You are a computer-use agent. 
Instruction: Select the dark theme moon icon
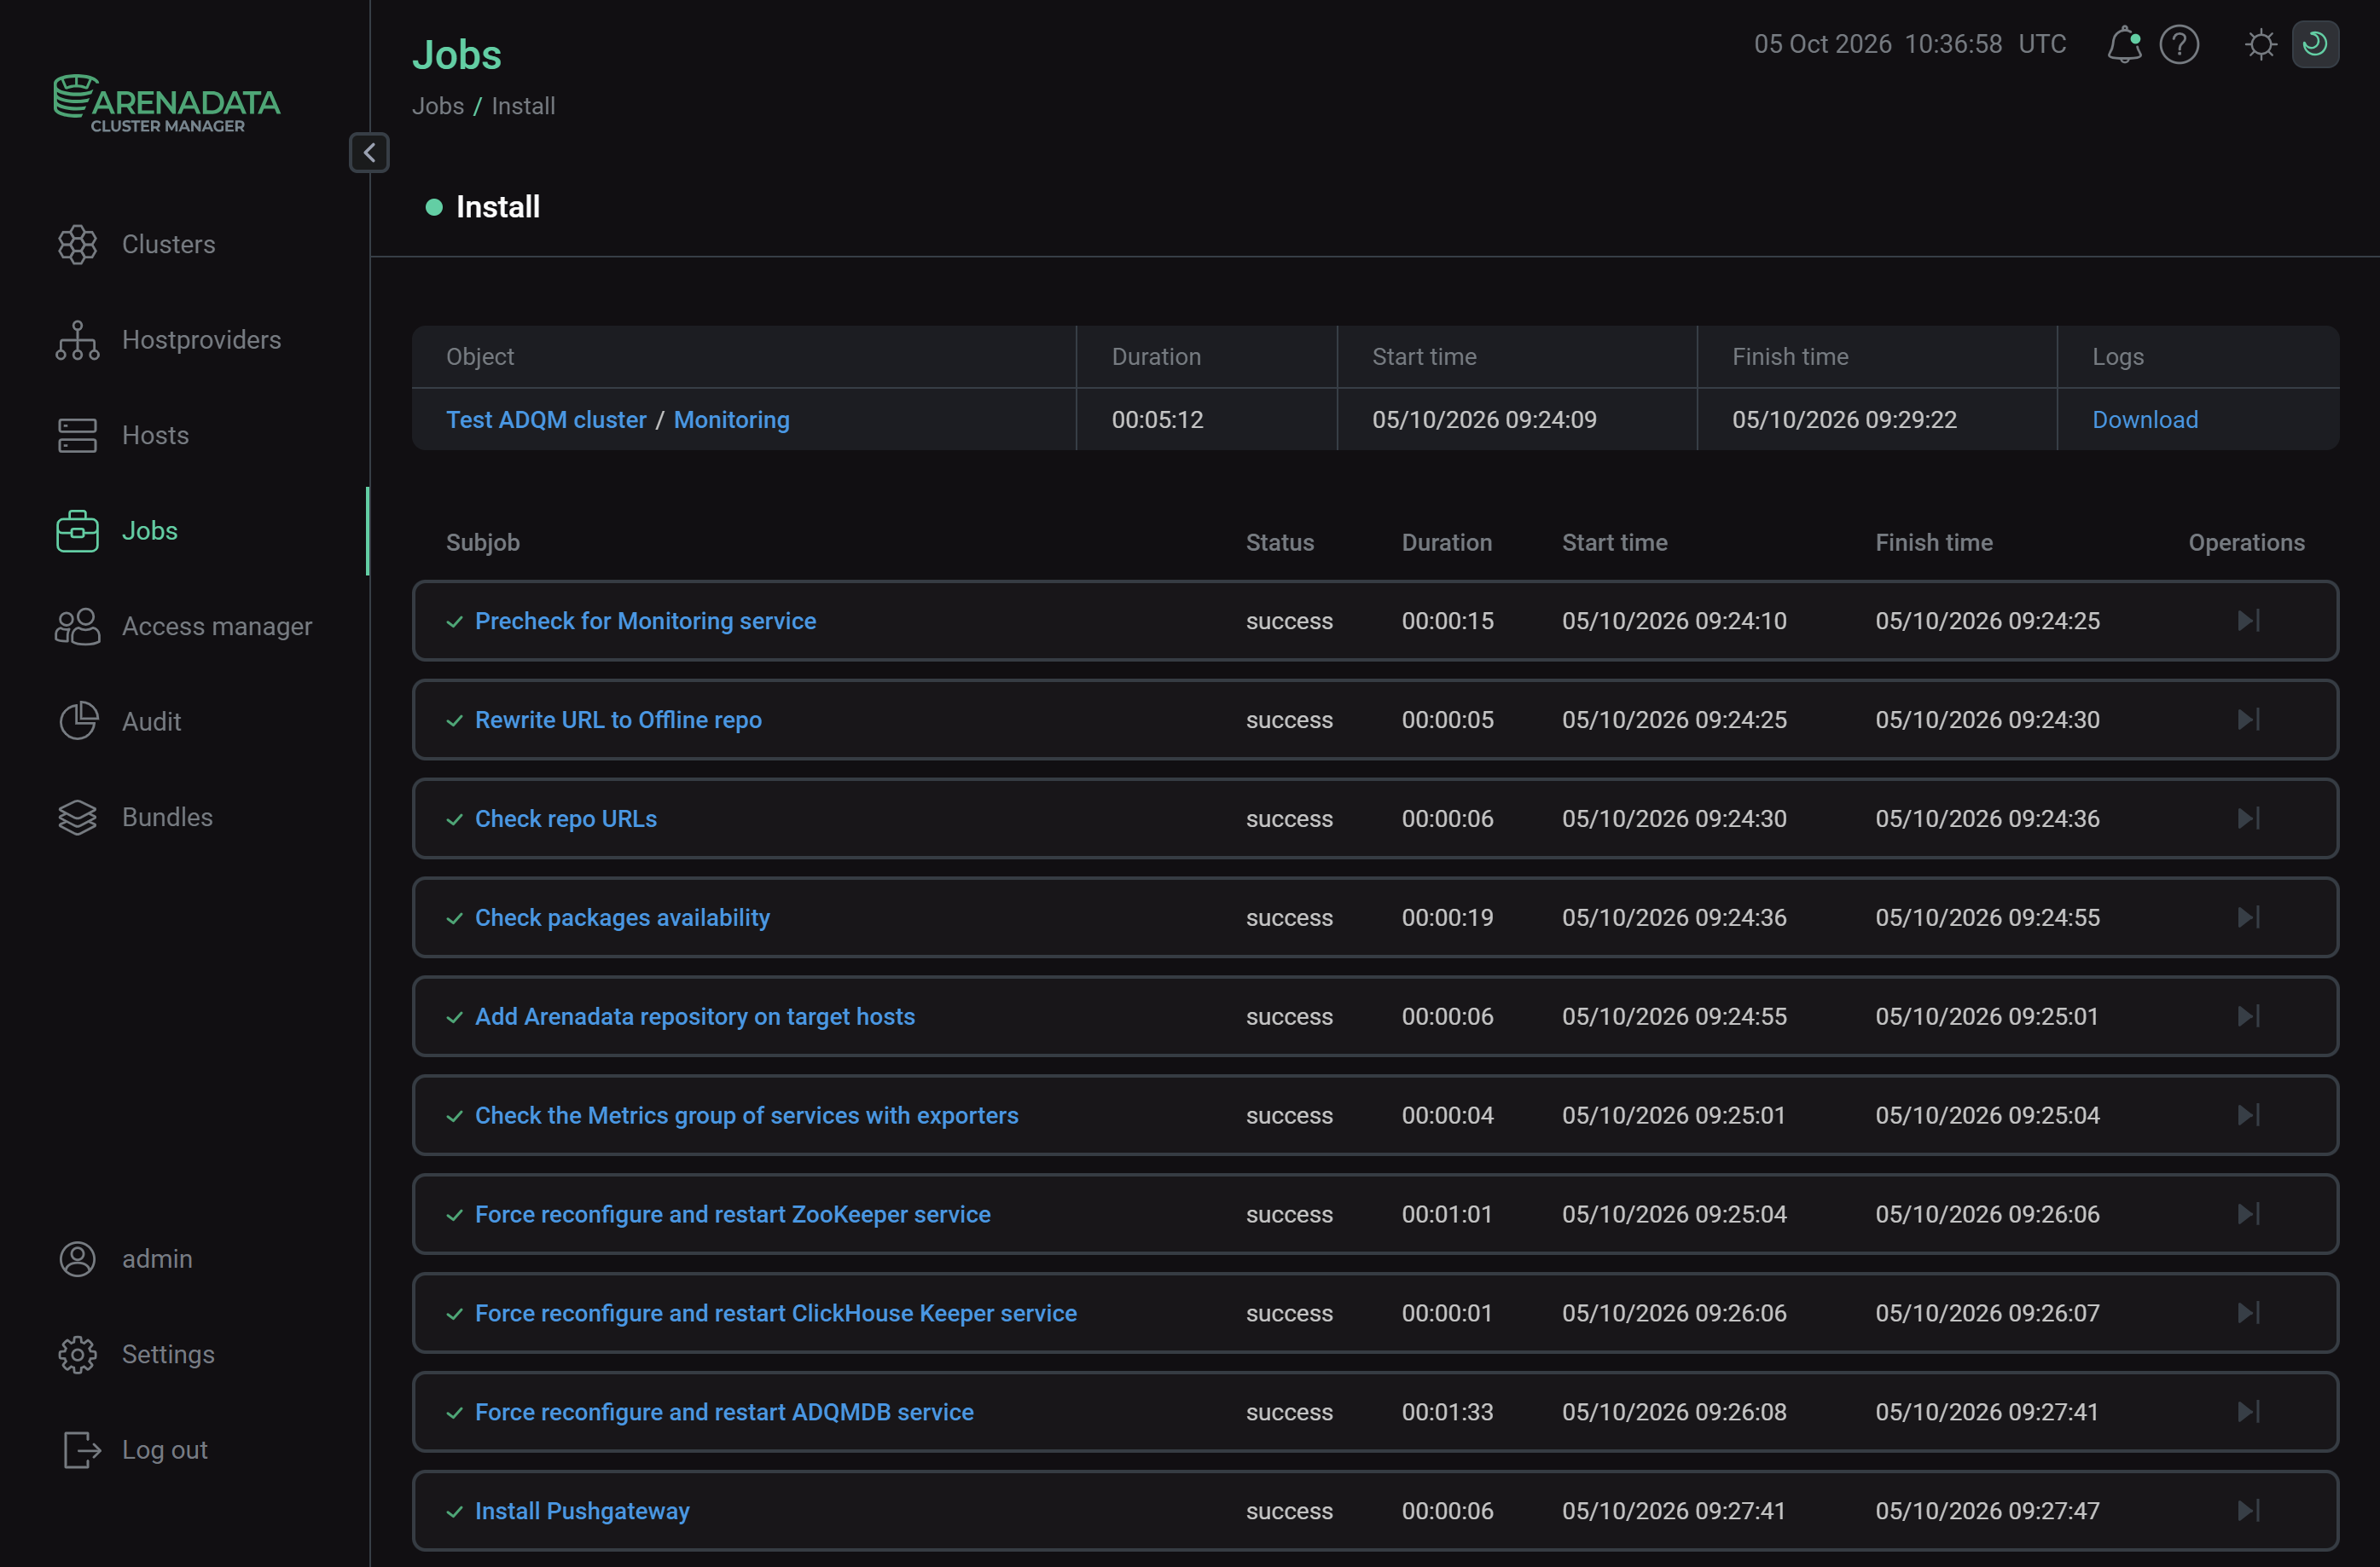tap(2315, 45)
